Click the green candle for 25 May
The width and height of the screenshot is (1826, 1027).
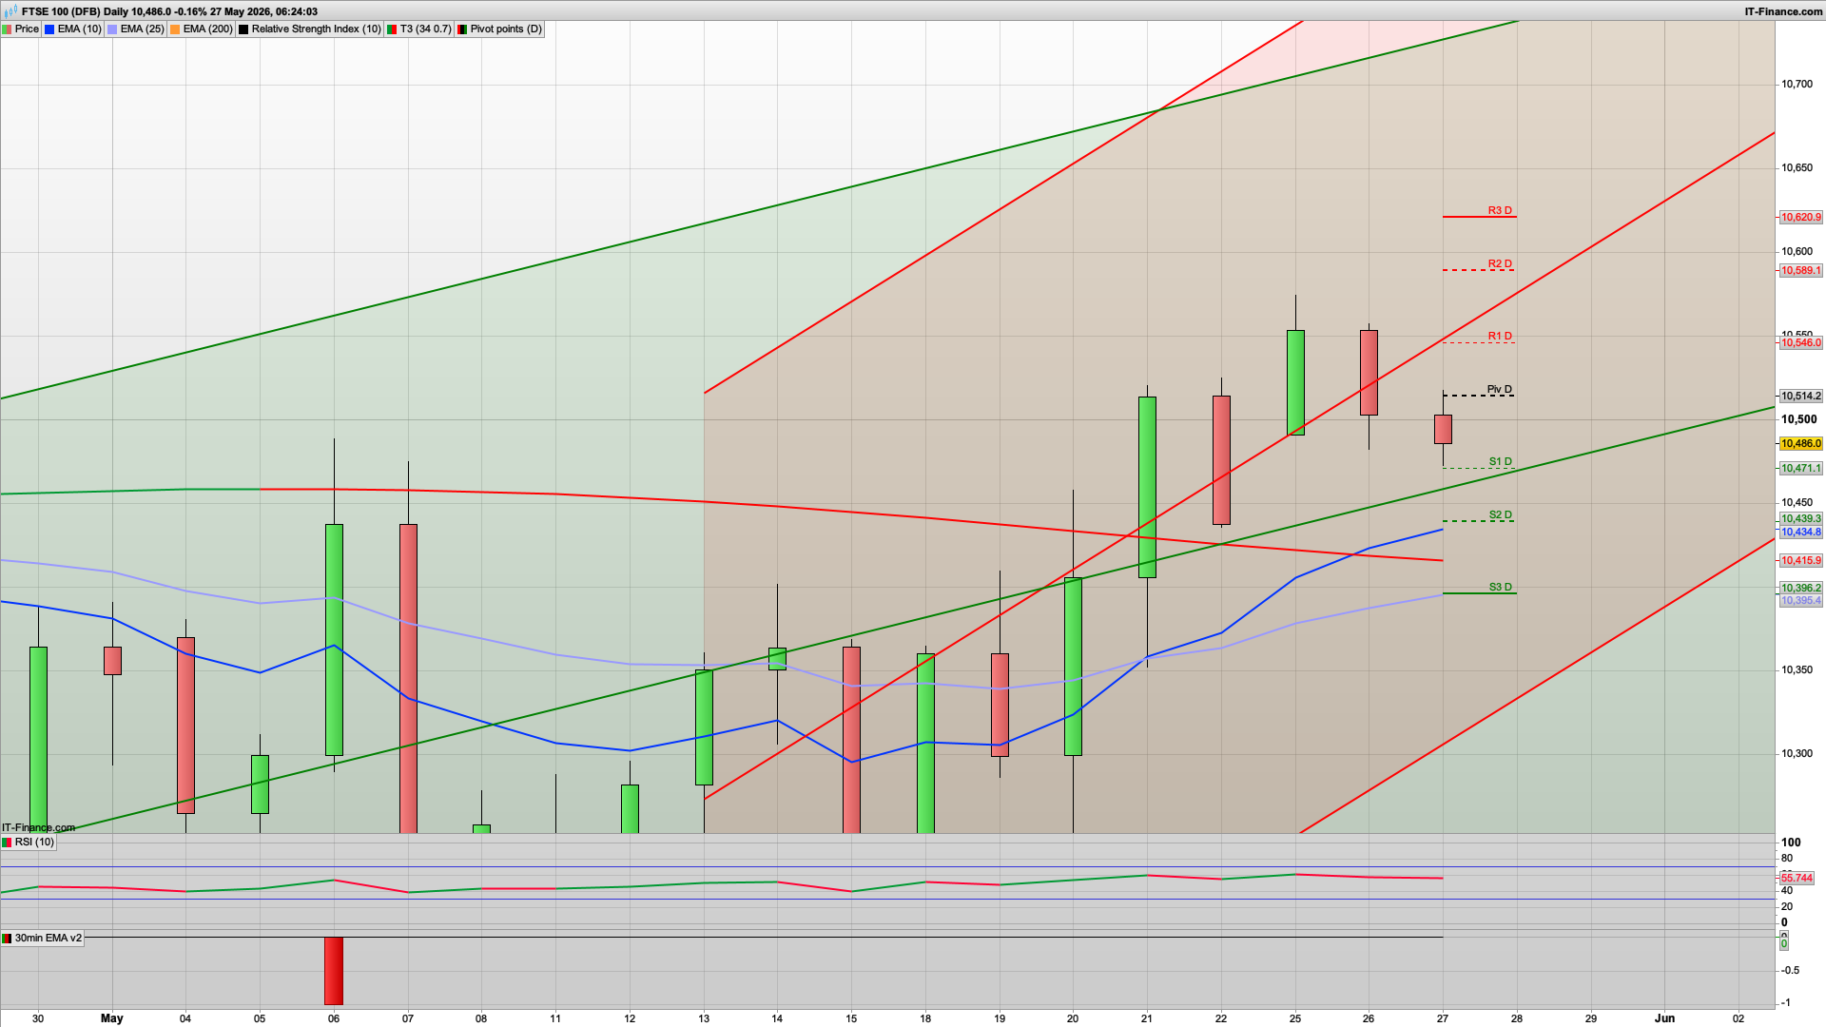[1295, 383]
